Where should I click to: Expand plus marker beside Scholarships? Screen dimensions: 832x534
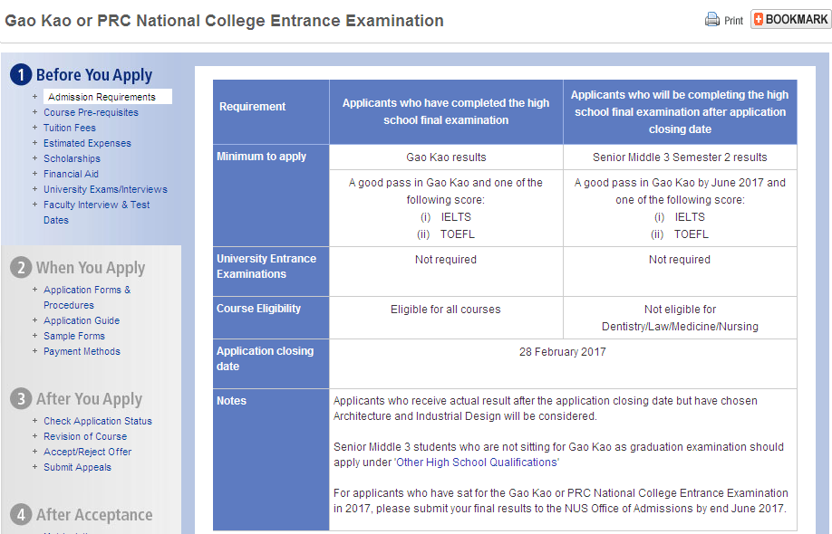34,157
